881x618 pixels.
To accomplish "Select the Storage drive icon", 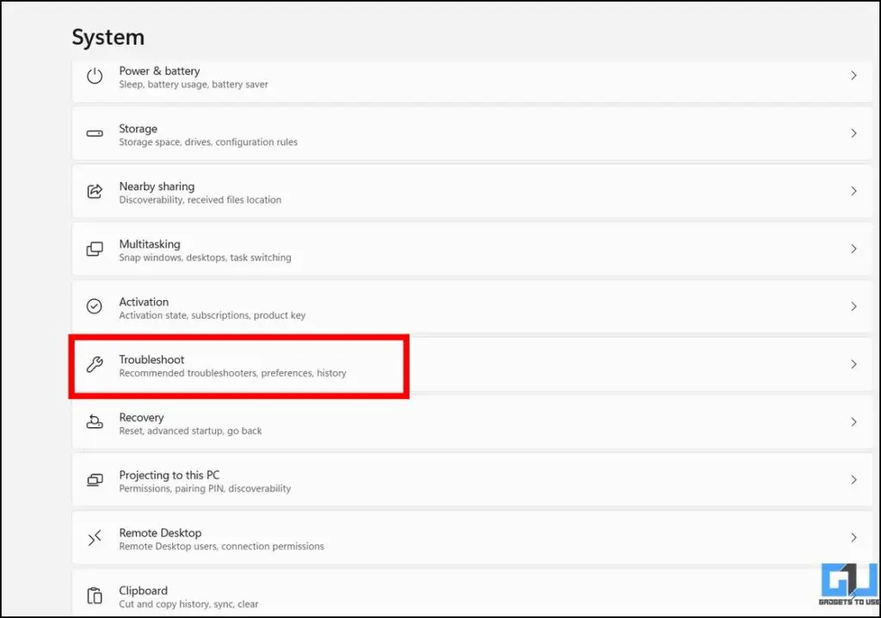I will tap(95, 133).
